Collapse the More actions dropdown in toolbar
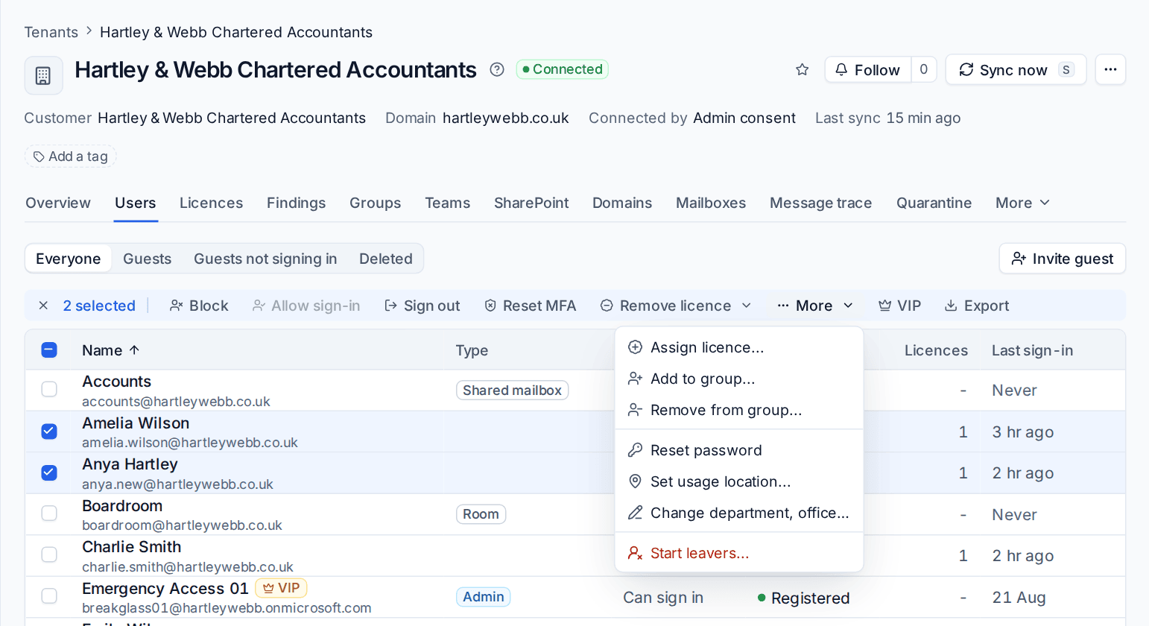Image resolution: width=1149 pixels, height=626 pixels. [814, 306]
